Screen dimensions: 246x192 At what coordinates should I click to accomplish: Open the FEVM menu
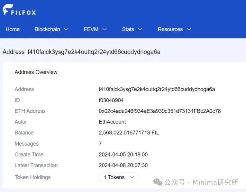click(91, 29)
